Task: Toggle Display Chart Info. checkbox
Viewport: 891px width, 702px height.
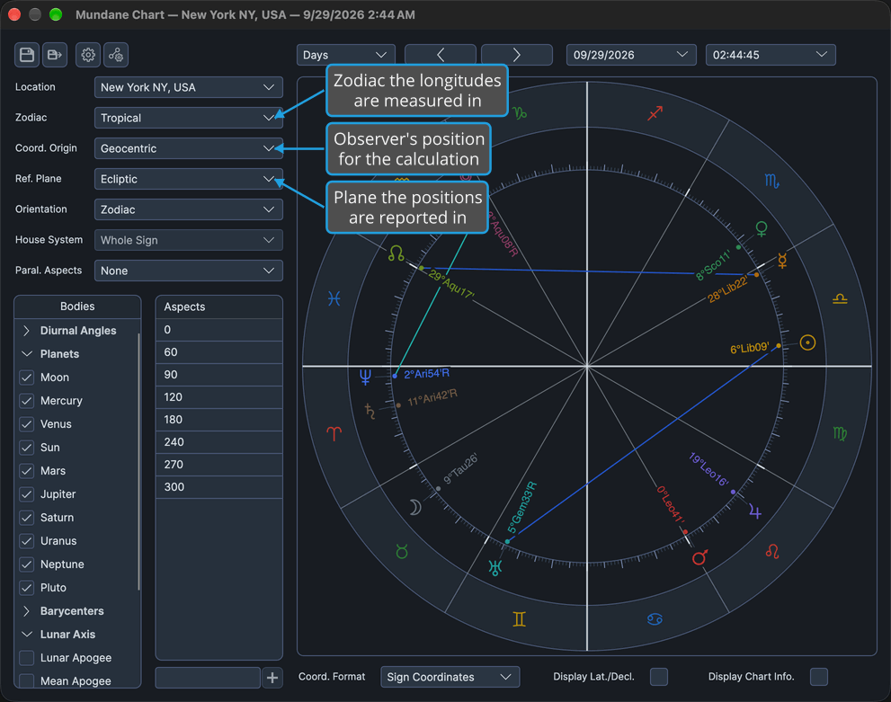Action: point(819,677)
